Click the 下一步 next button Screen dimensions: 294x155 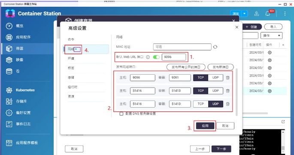[x=221, y=149]
